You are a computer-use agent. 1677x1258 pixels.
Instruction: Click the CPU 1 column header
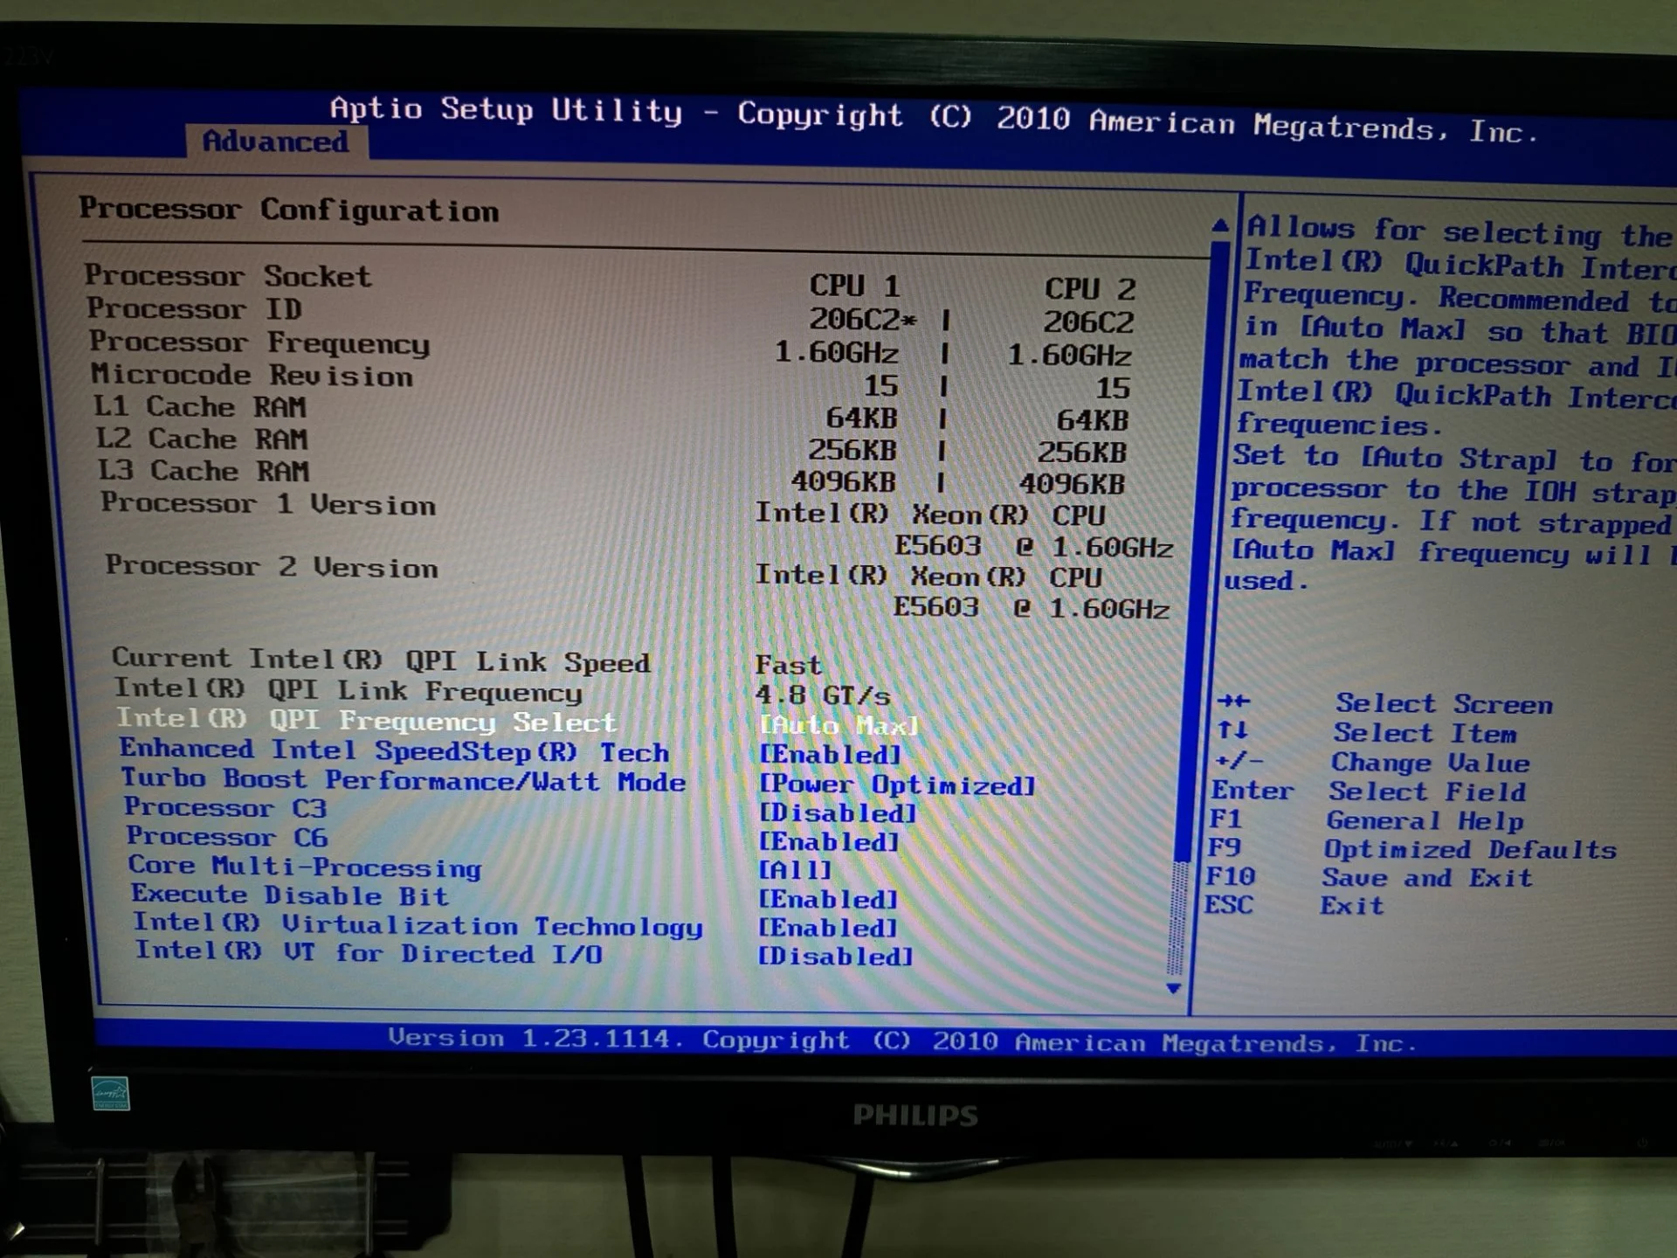[x=854, y=286]
